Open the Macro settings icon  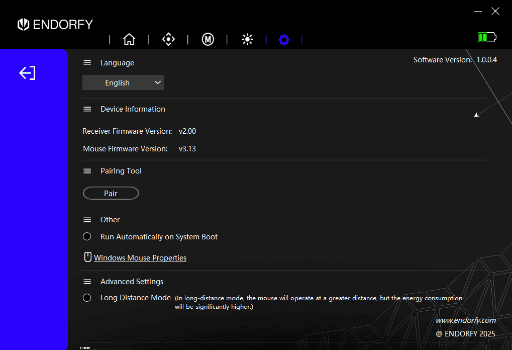click(x=208, y=39)
